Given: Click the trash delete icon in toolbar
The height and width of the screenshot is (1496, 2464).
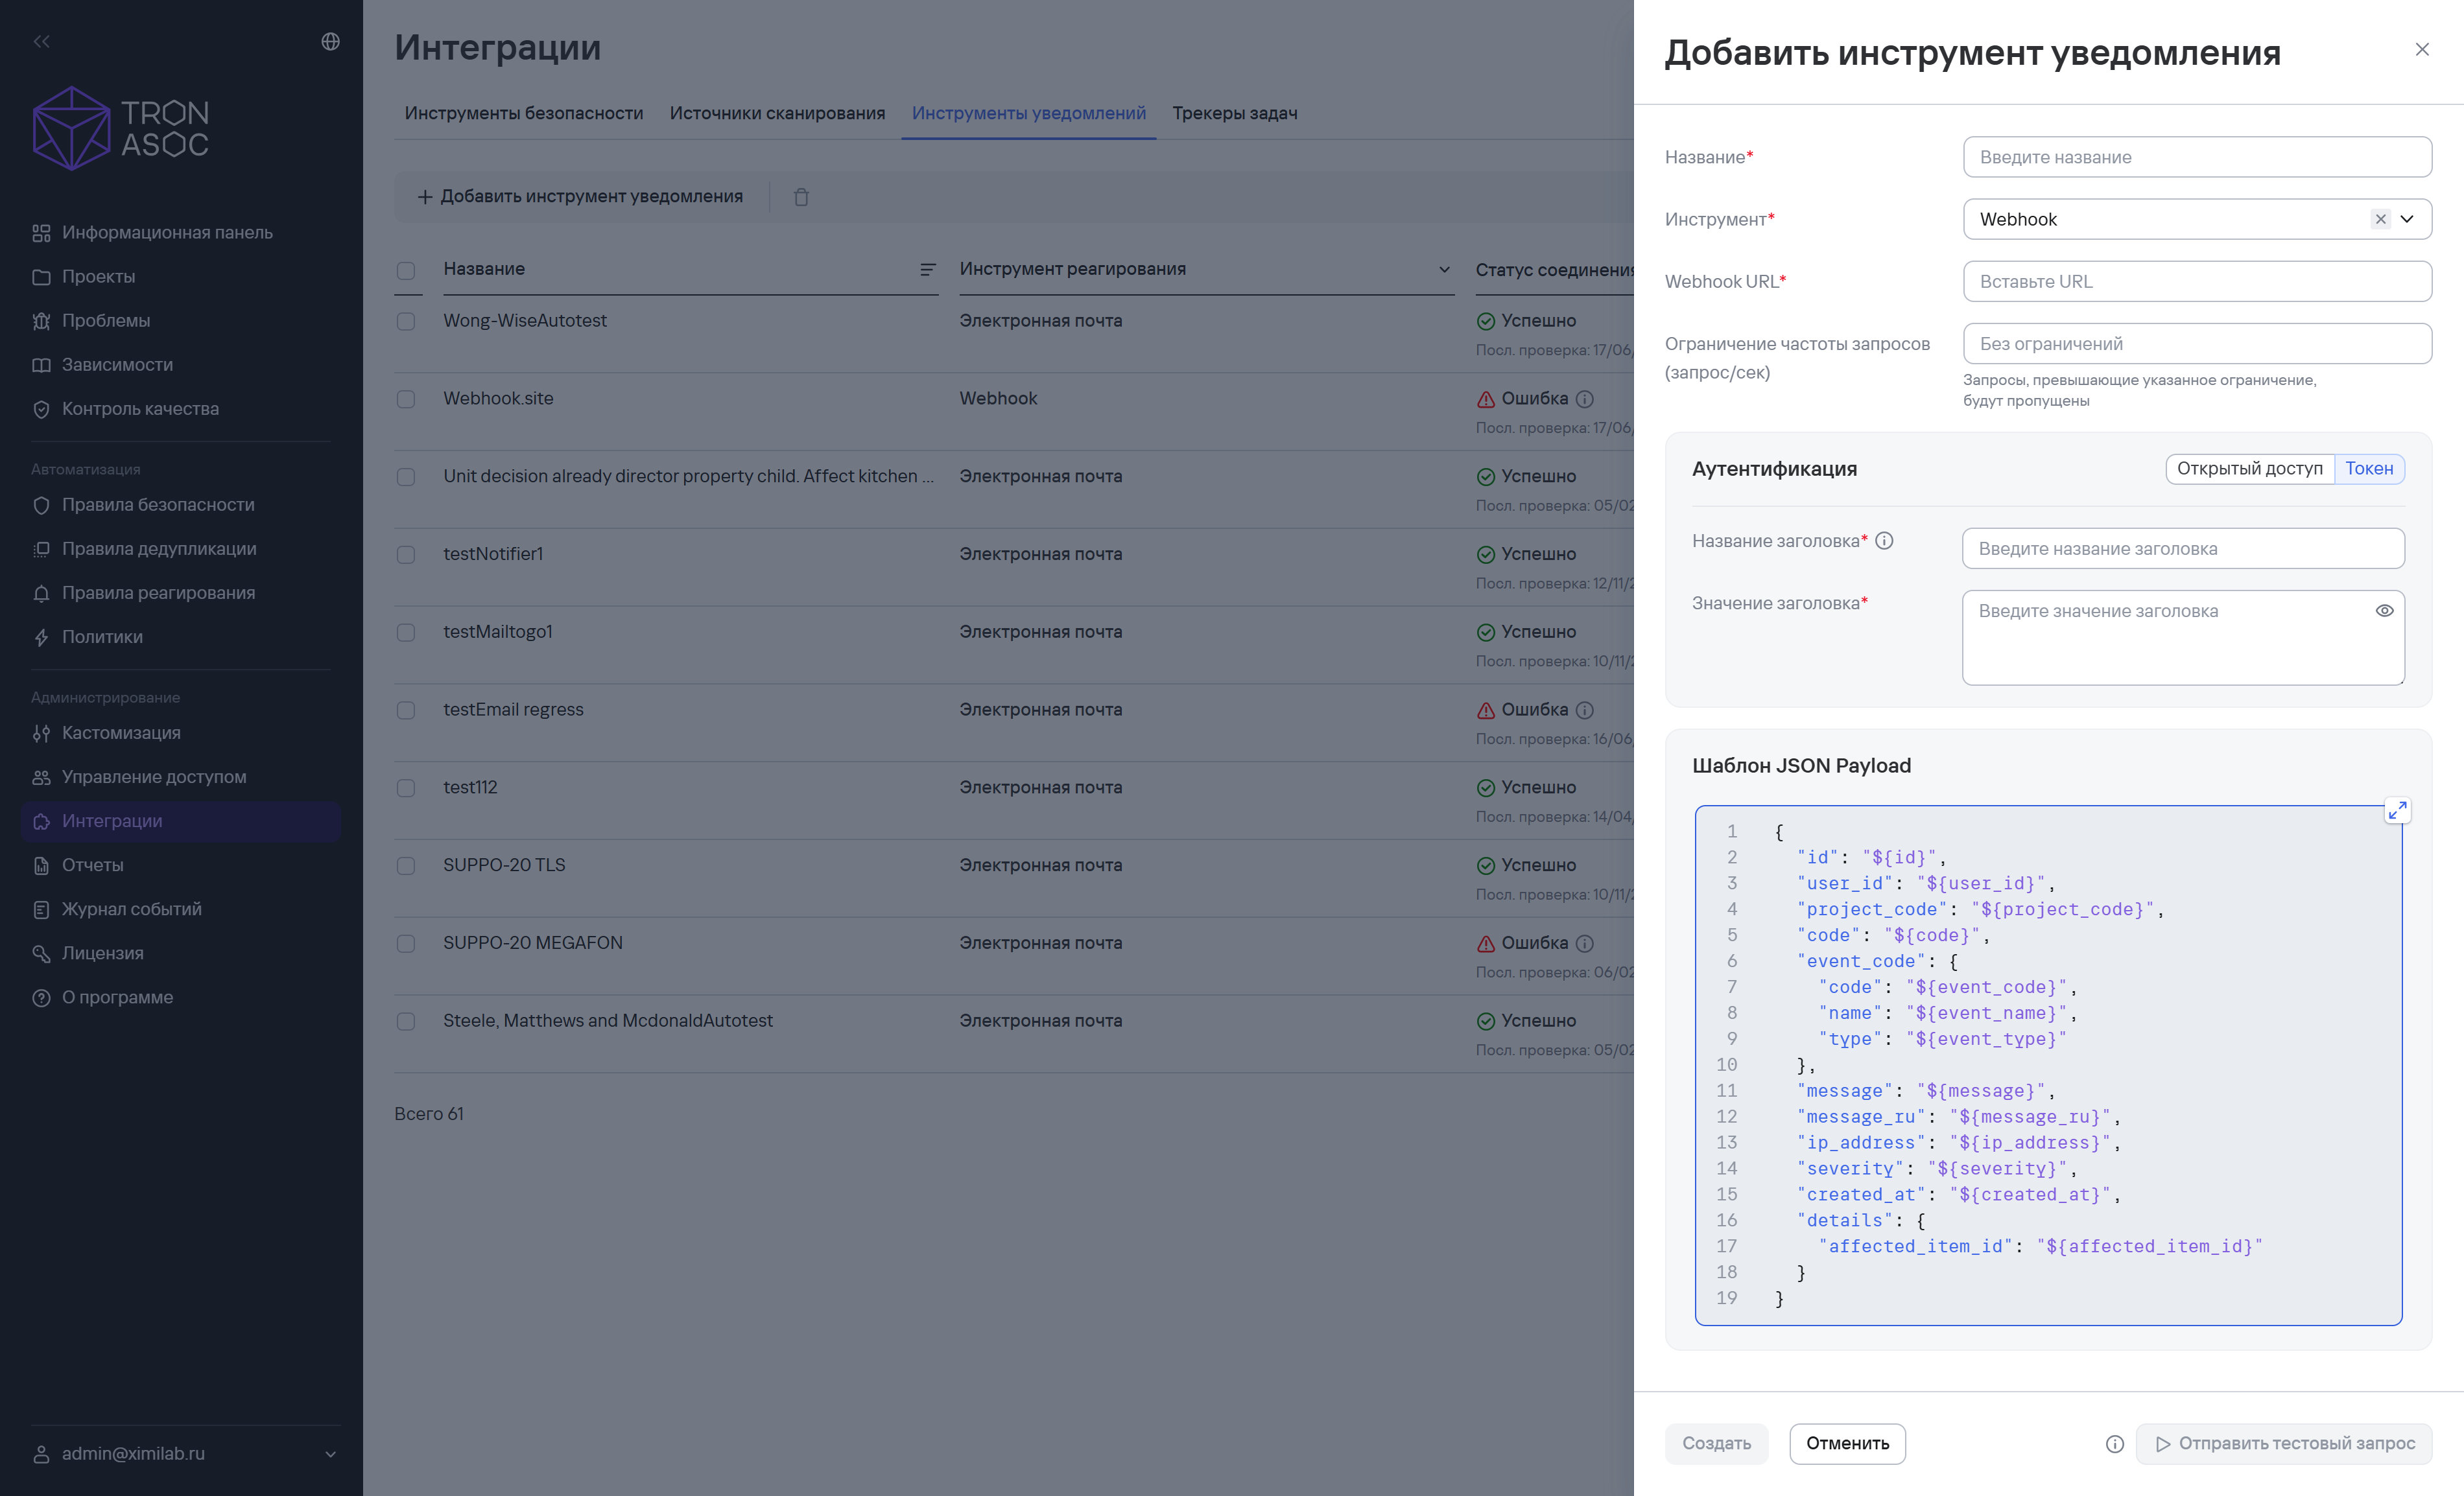Looking at the screenshot, I should [801, 197].
